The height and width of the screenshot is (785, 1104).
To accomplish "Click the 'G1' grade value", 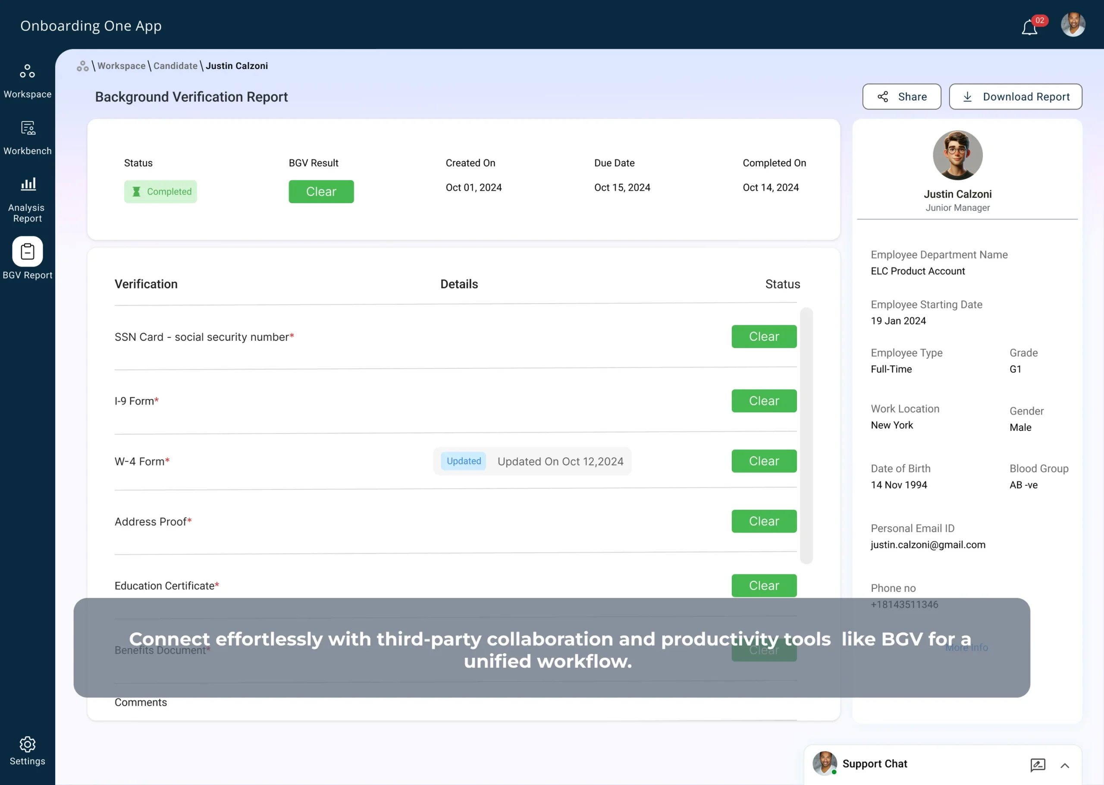I will pos(1015,369).
